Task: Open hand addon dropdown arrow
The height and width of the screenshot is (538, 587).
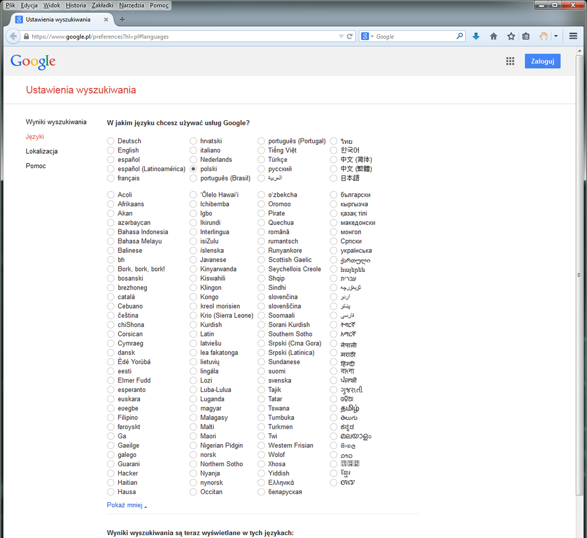Action: pos(556,36)
